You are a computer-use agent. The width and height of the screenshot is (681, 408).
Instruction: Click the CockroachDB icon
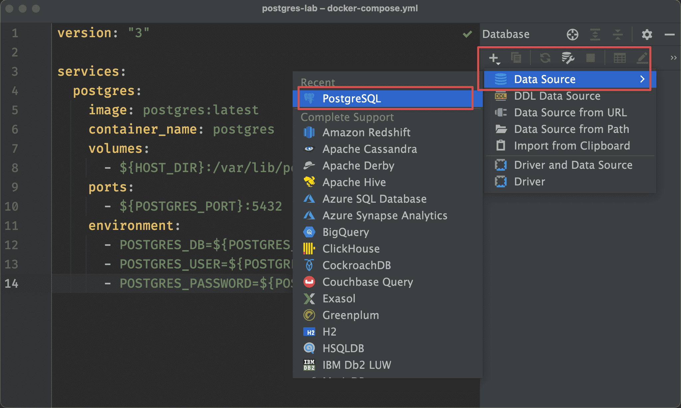click(309, 265)
